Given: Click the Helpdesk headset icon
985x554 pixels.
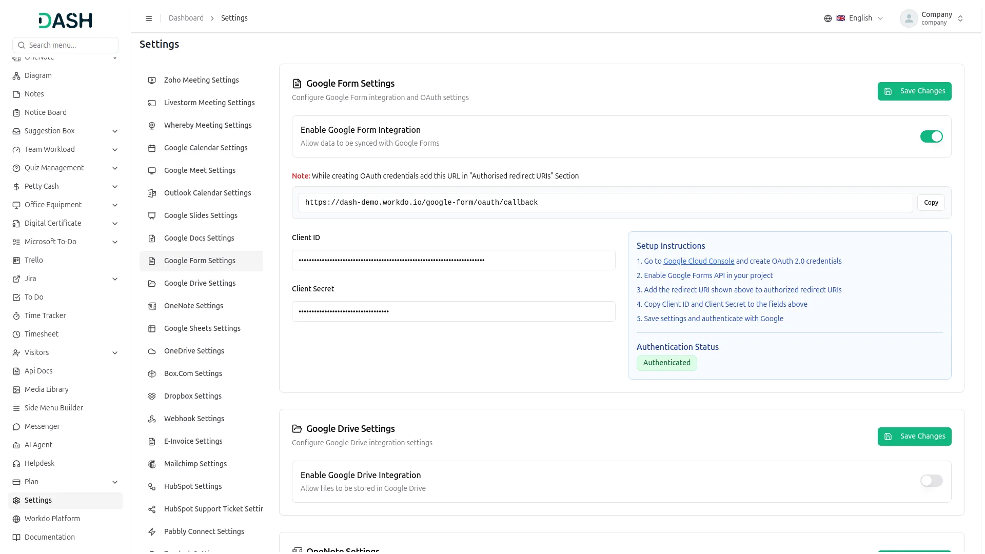Looking at the screenshot, I should (16, 464).
